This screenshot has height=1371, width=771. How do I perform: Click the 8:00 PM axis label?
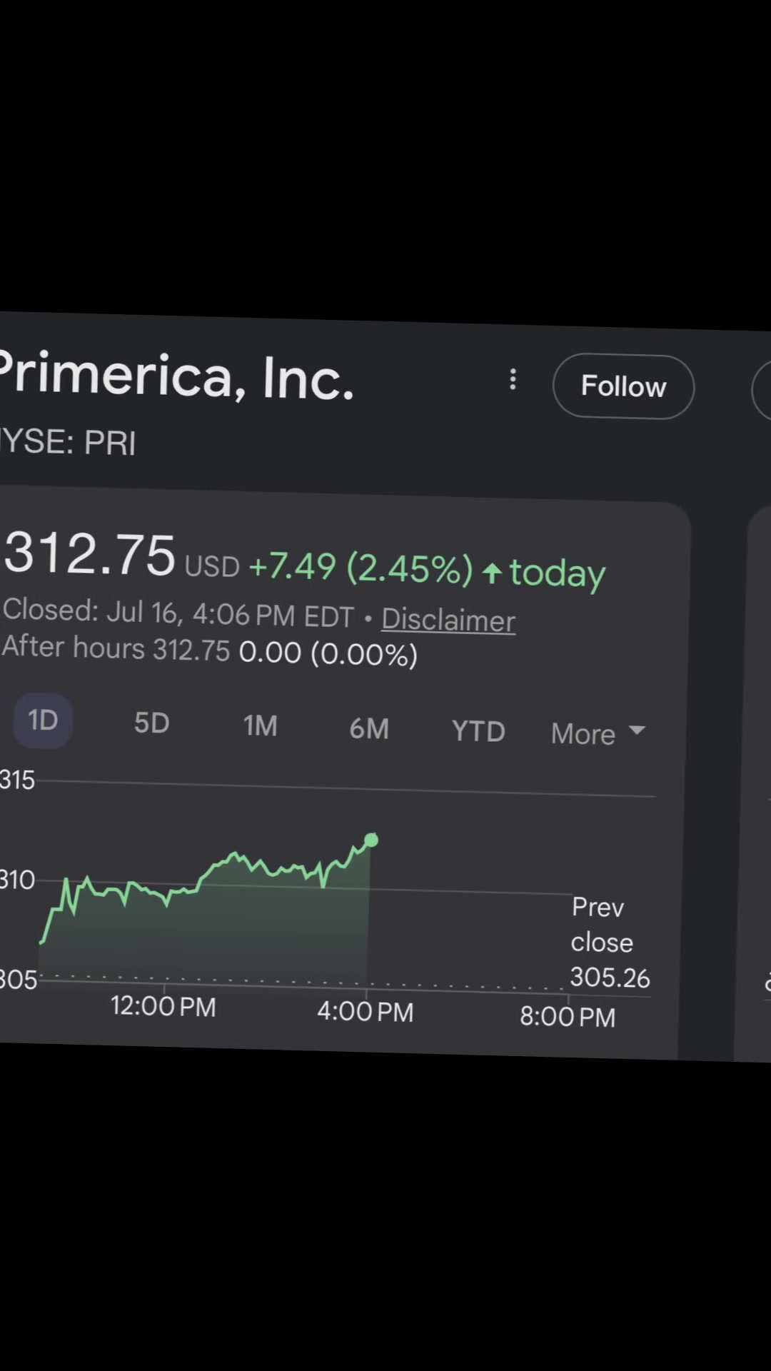[x=568, y=1017]
